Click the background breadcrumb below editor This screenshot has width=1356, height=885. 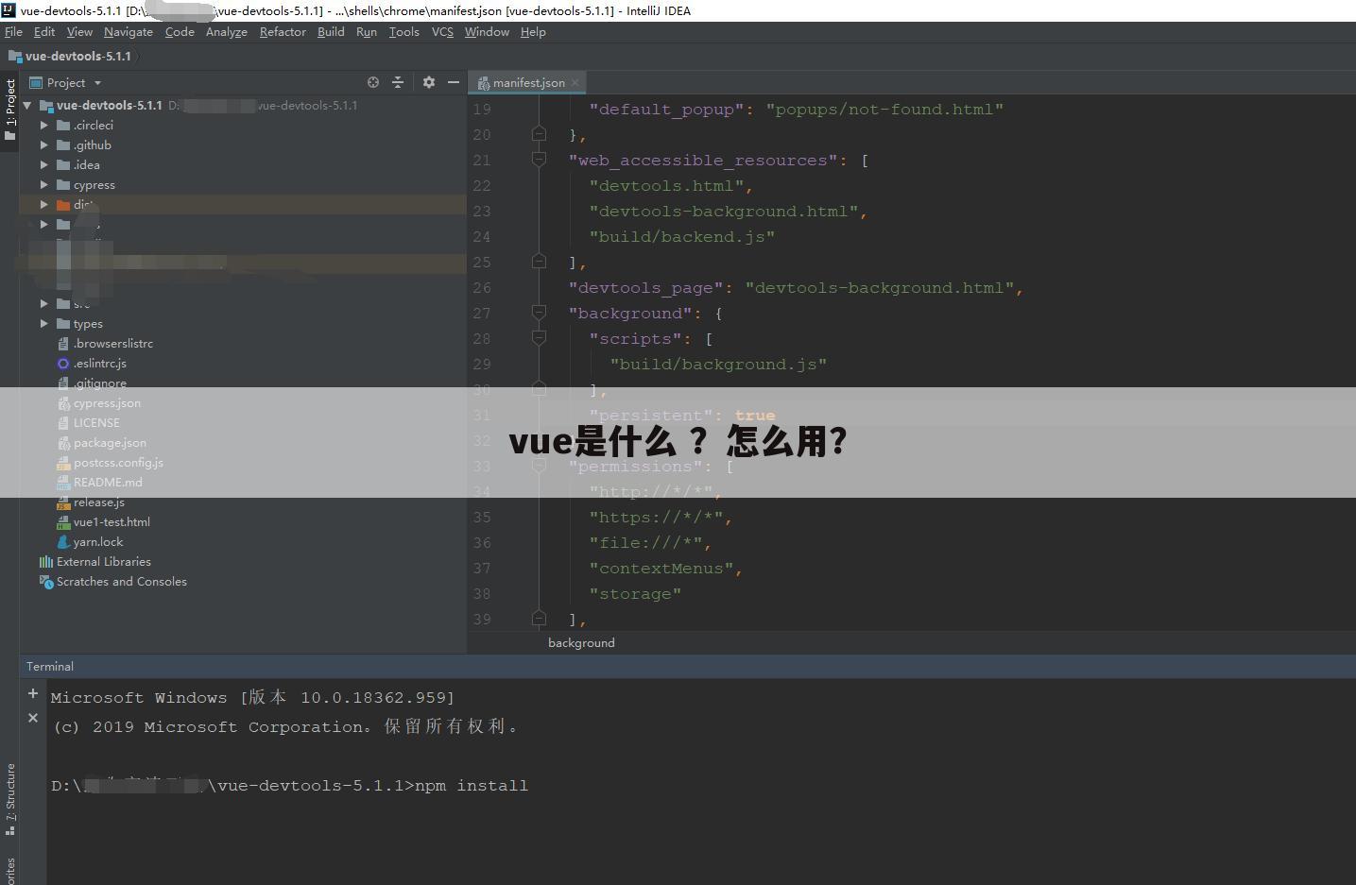(581, 643)
